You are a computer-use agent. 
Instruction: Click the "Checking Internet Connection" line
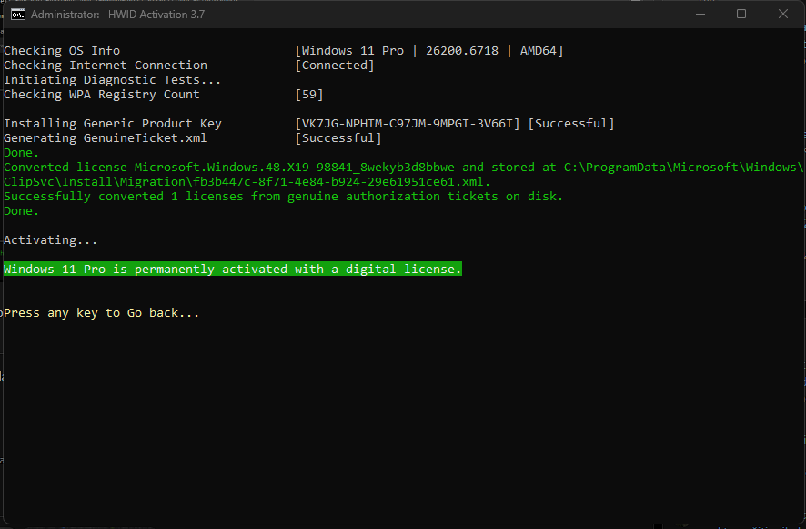106,66
